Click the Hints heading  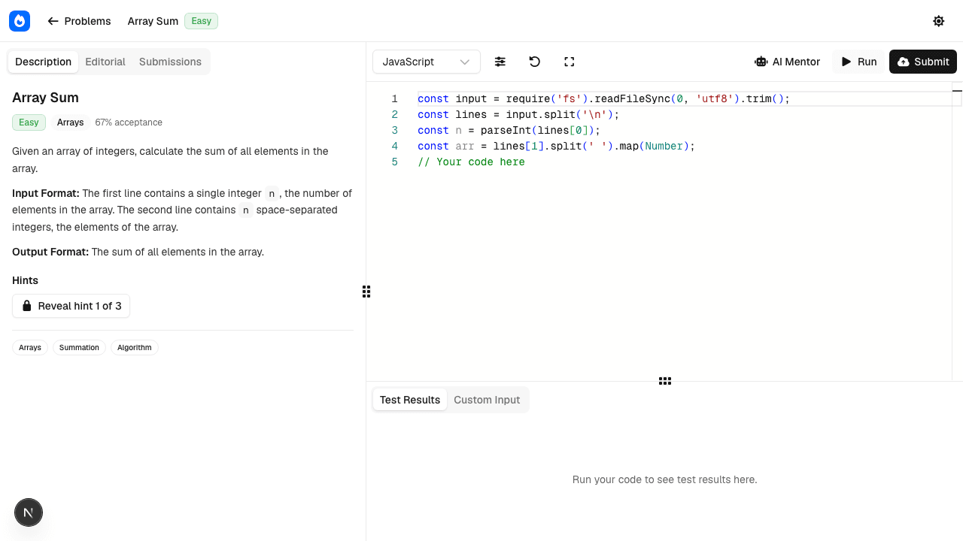25,280
